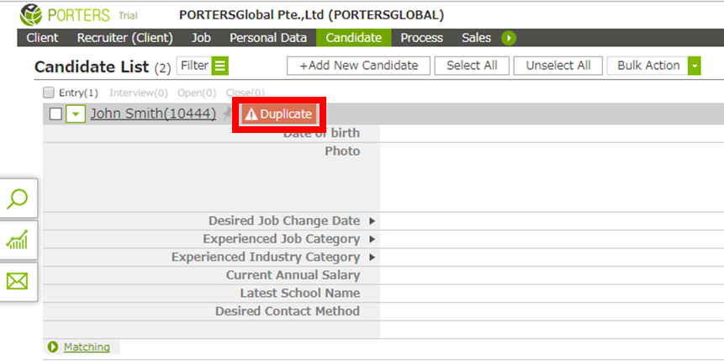Viewport: 724px width, 361px height.
Task: Check the John Smith row checkbox
Action: [55, 114]
